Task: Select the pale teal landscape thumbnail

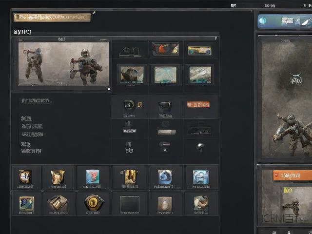Action: (165, 75)
